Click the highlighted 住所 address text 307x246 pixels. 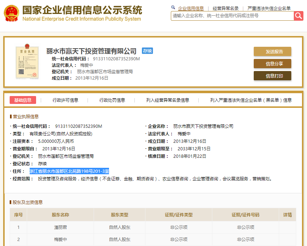pos(69,171)
